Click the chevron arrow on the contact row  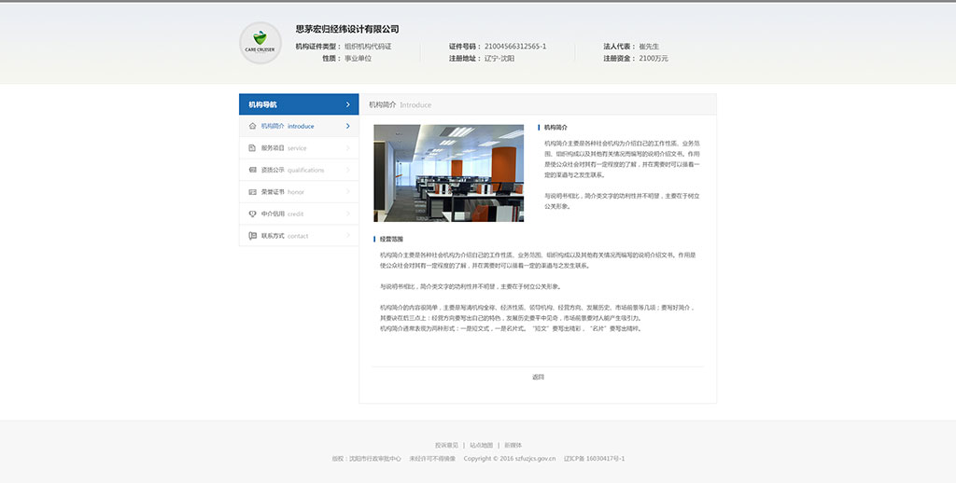[348, 236]
